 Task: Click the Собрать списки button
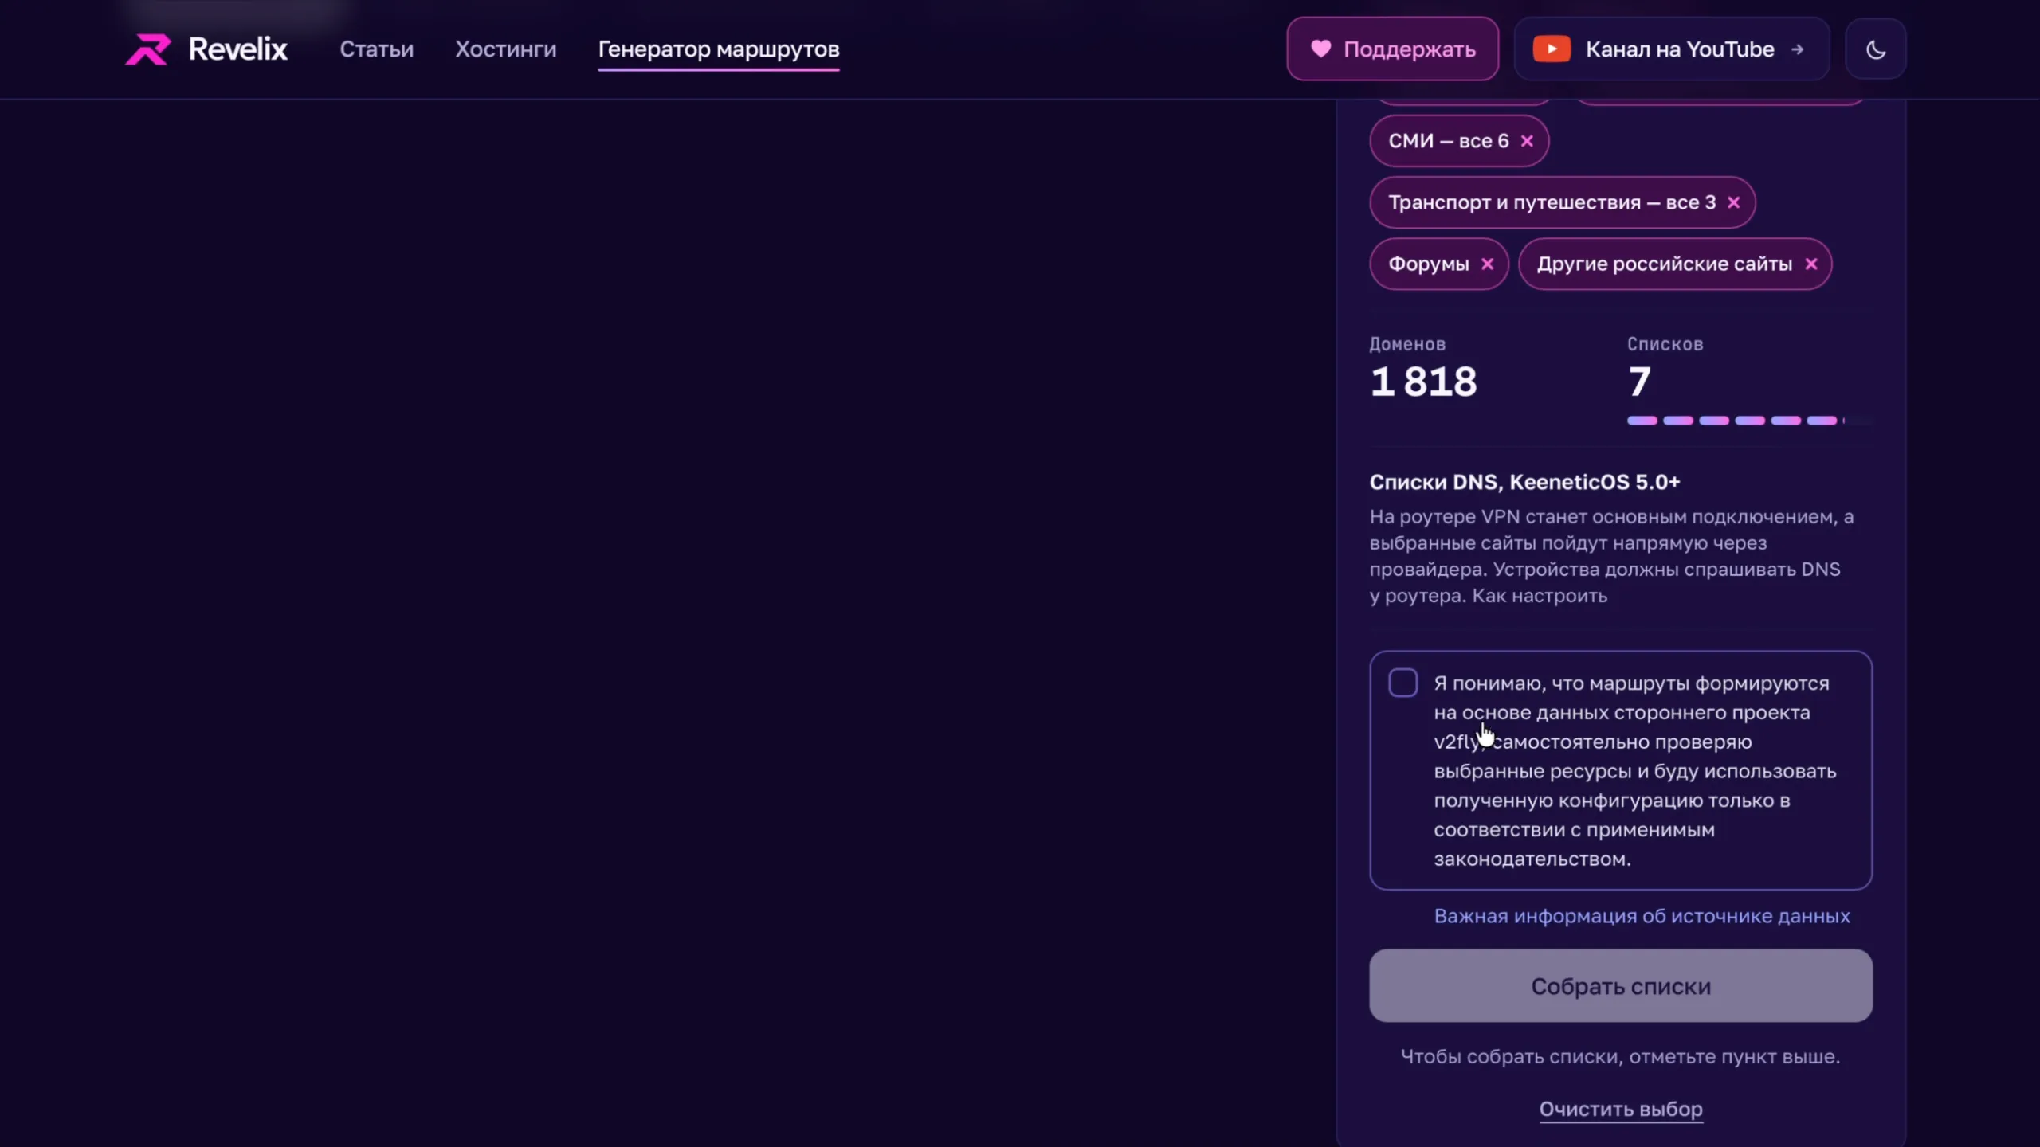click(1621, 986)
